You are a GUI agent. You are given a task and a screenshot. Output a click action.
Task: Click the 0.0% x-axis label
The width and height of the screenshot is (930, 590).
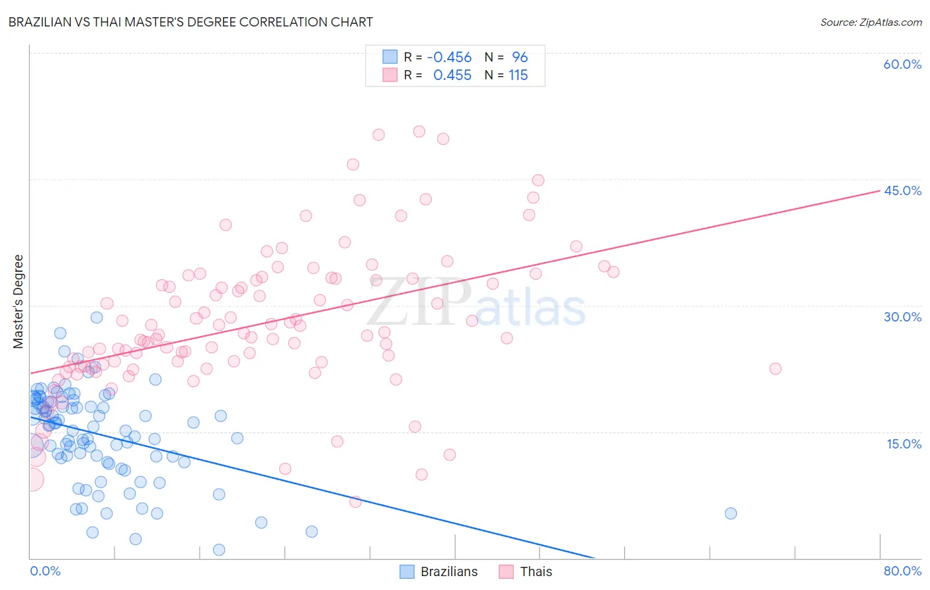pyautogui.click(x=45, y=571)
